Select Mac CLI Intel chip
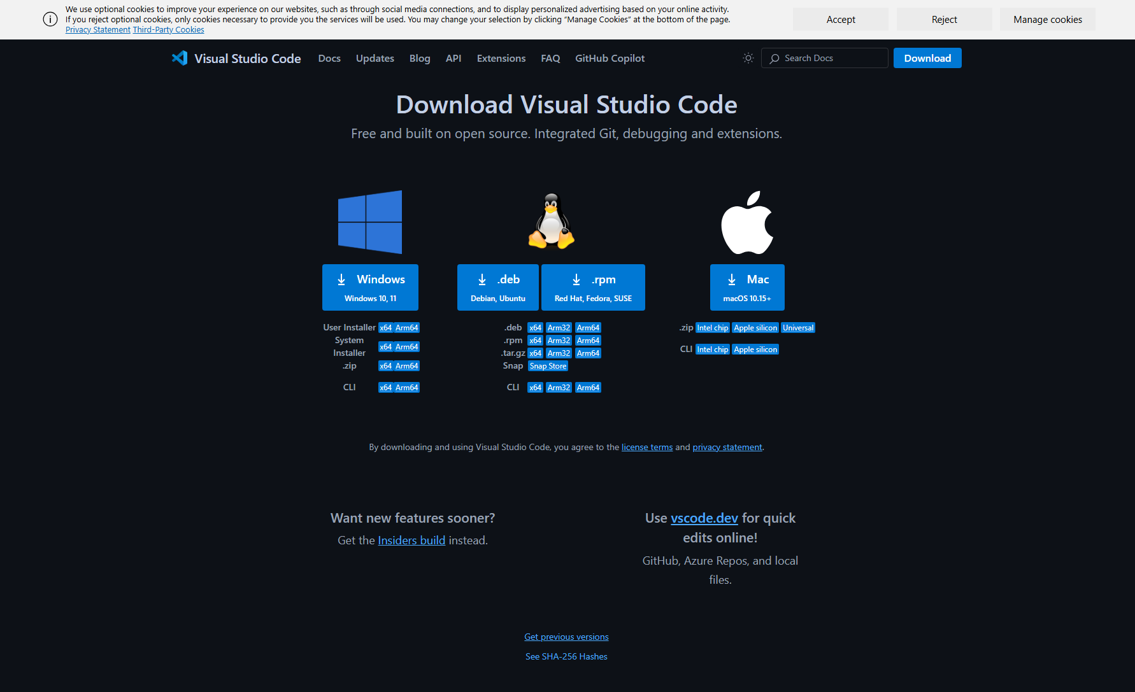The width and height of the screenshot is (1135, 692). tap(712, 350)
